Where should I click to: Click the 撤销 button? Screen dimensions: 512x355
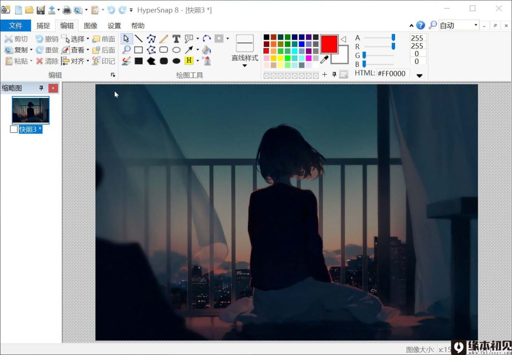click(x=47, y=39)
